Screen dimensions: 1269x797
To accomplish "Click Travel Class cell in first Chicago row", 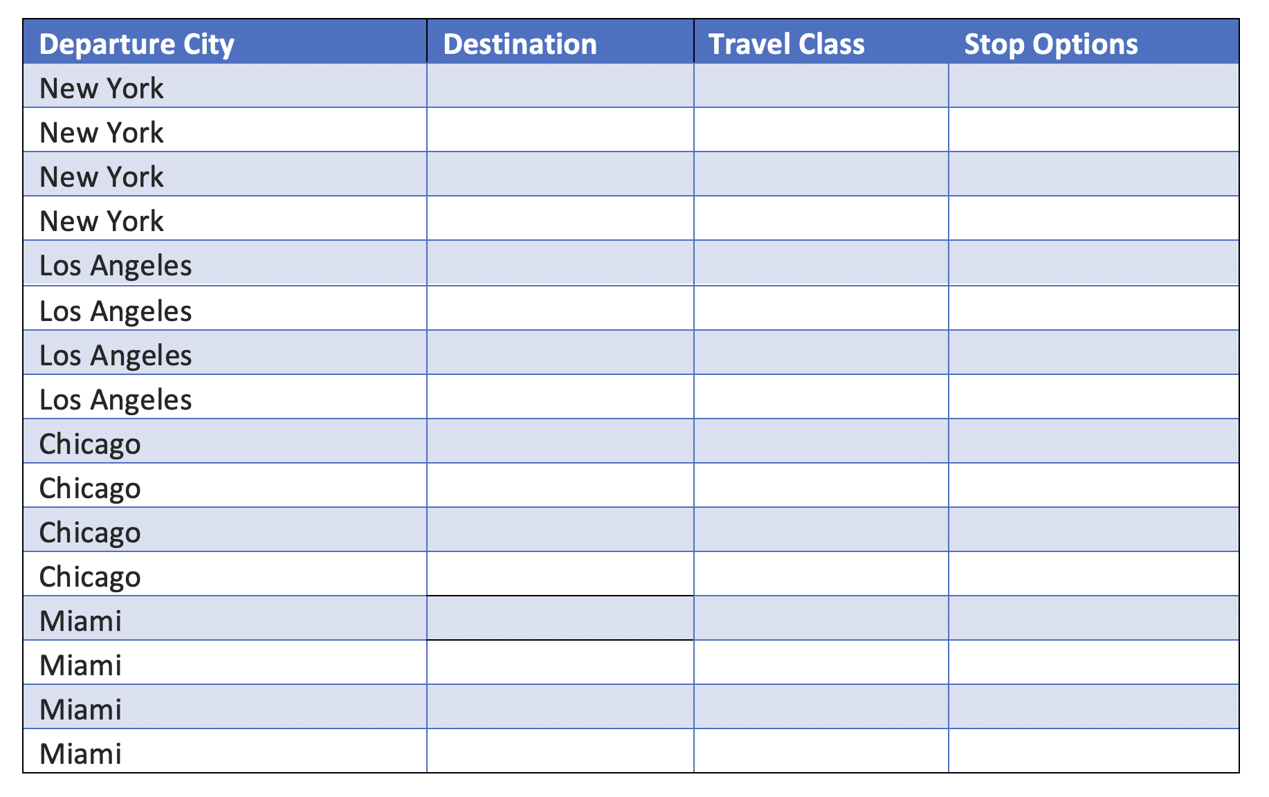I will pyautogui.click(x=821, y=441).
